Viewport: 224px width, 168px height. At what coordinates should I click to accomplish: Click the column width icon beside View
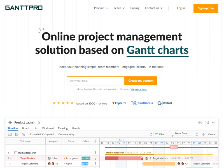tap(204, 134)
